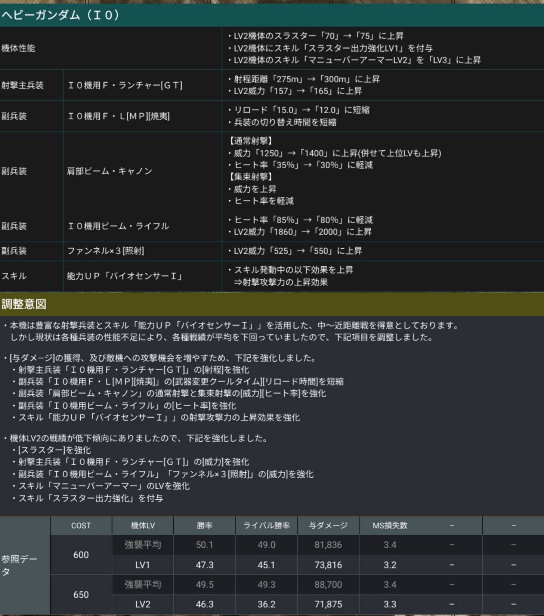Select the LV2 row label cell
The height and width of the screenshot is (616, 544).
143,604
